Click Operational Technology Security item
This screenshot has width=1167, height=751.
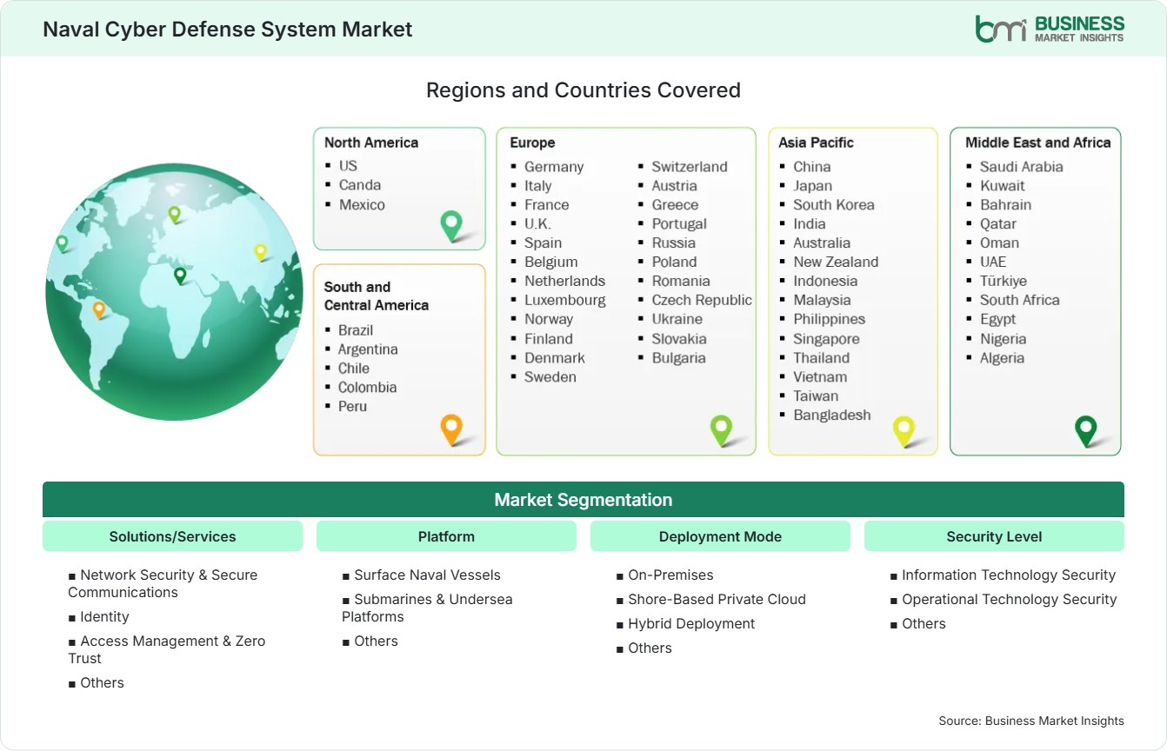[x=1009, y=600]
